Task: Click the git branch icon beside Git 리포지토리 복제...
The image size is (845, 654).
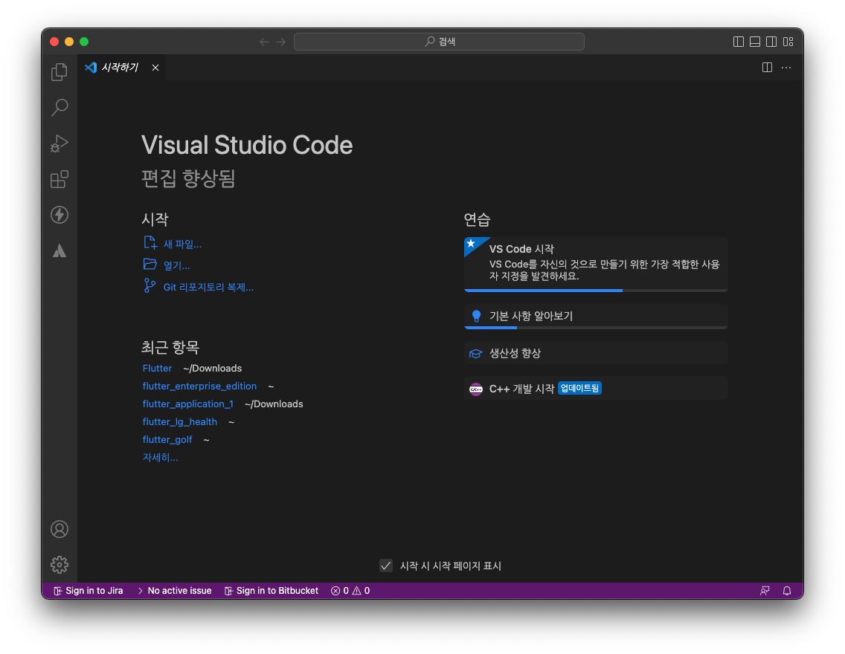Action: pos(150,285)
